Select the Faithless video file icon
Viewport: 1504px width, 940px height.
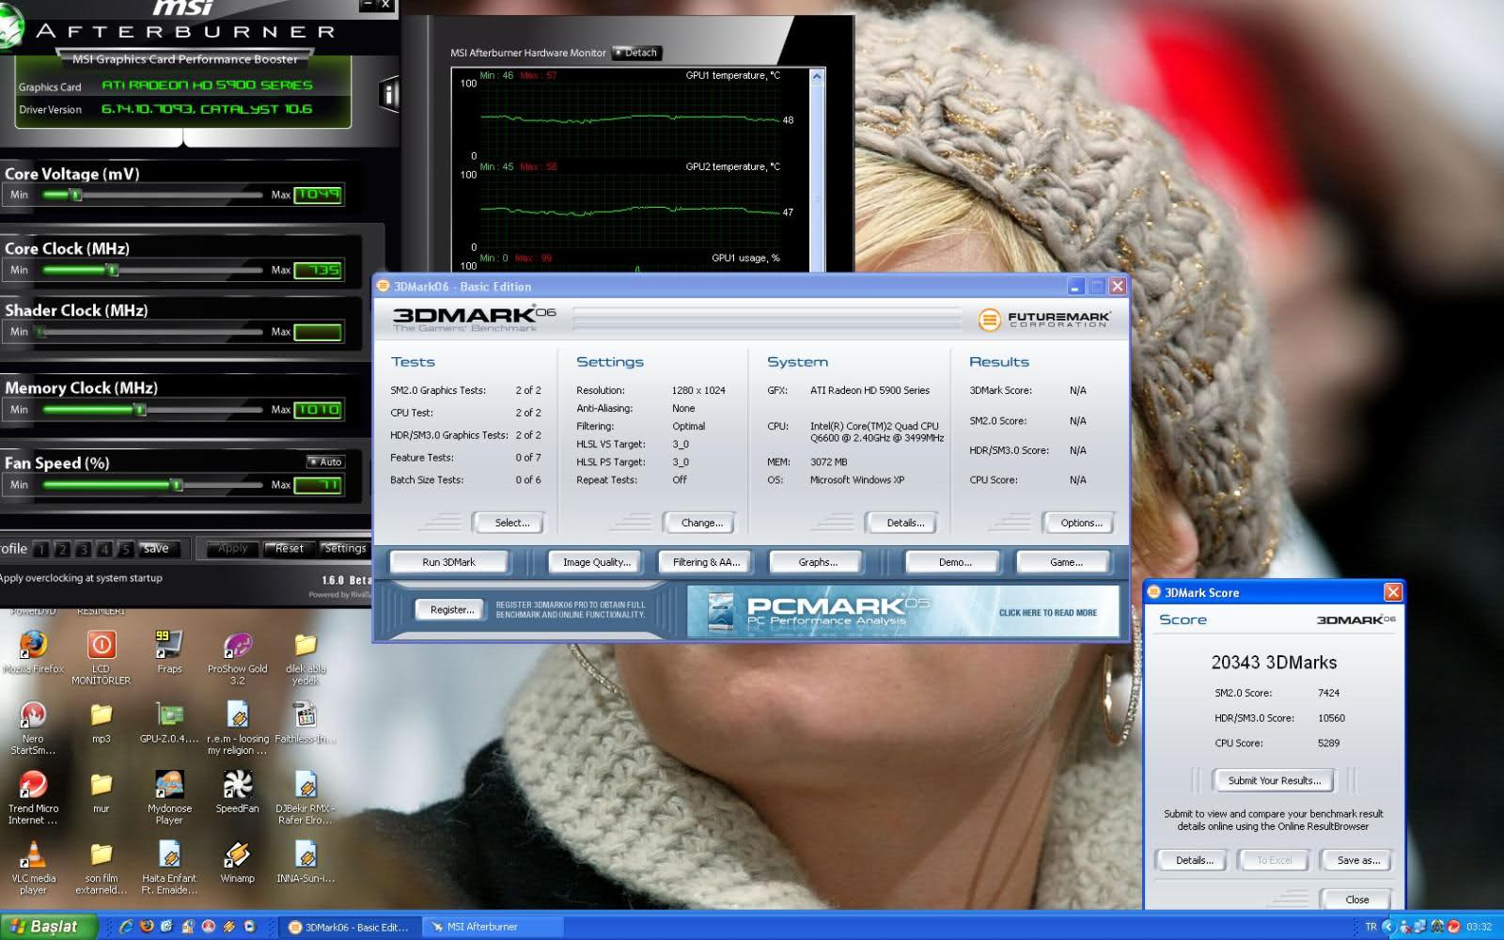click(x=305, y=722)
